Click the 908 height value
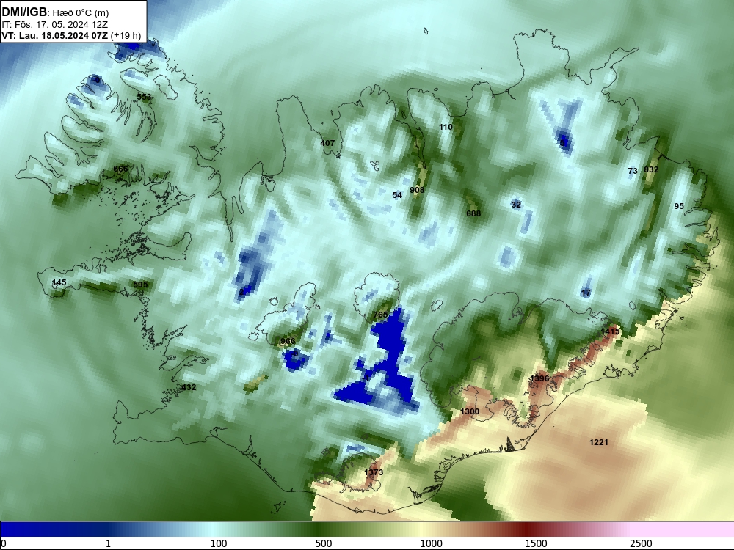Viewport: 734px width, 550px height. tap(417, 190)
